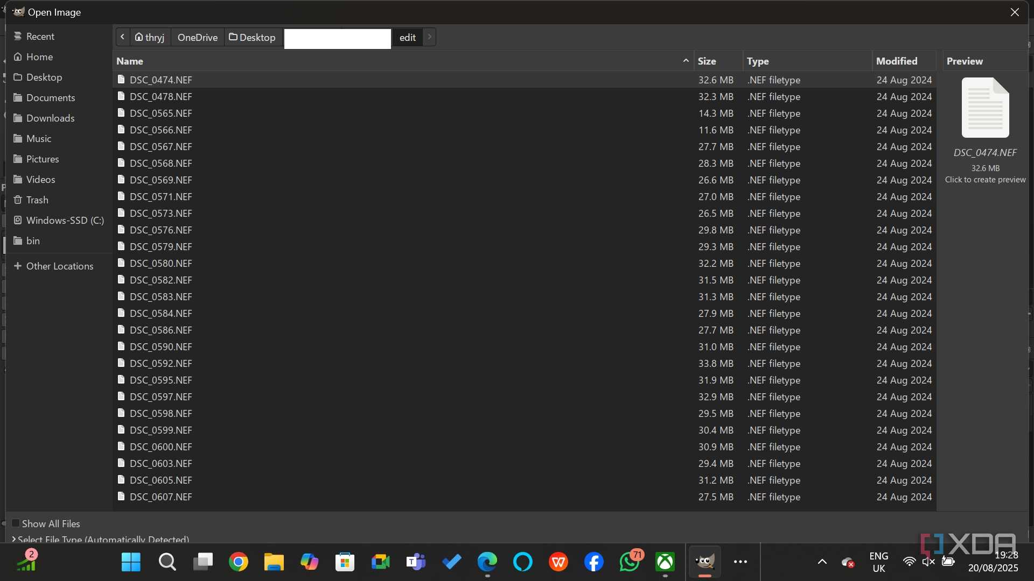Expand Select File Type option
This screenshot has width=1034, height=581.
(x=100, y=539)
